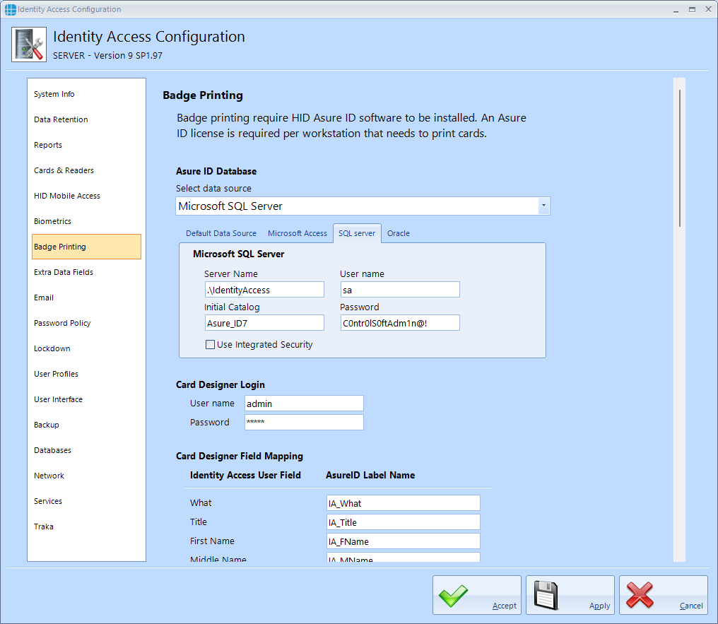The width and height of the screenshot is (718, 624).
Task: Click the vertical scrollbar thumb
Action: click(x=680, y=158)
